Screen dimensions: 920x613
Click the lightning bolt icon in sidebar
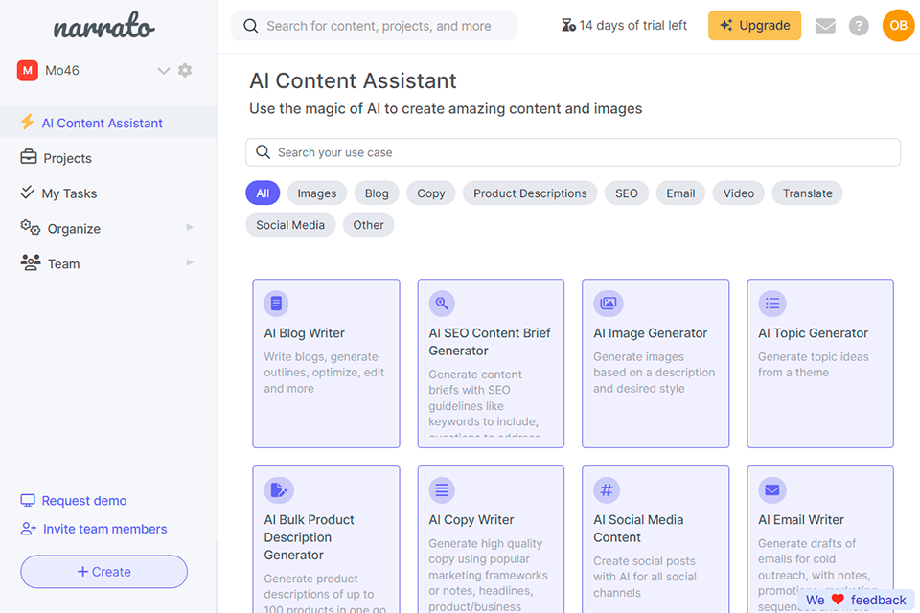(28, 122)
